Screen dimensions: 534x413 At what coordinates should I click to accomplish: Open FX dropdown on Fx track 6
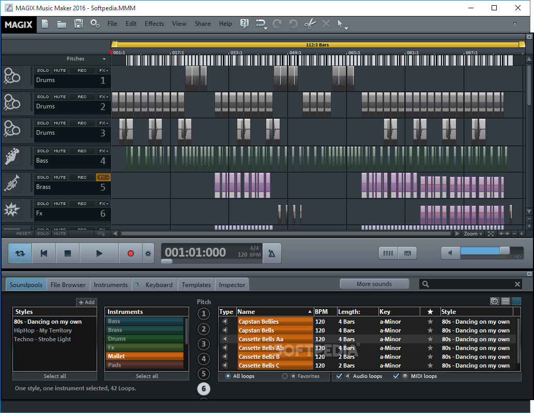(x=103, y=203)
